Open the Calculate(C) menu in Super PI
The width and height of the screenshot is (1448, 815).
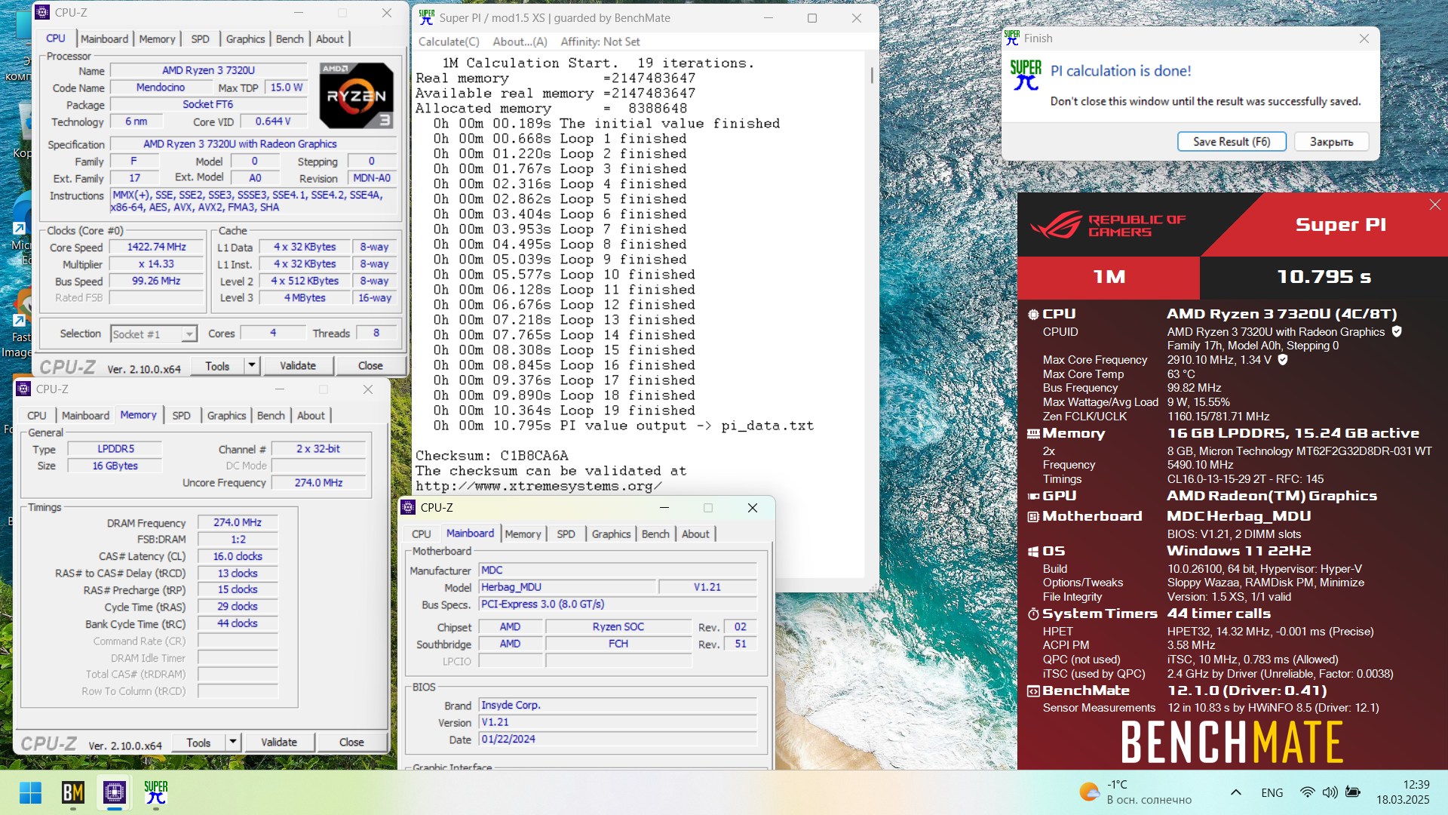coord(449,42)
